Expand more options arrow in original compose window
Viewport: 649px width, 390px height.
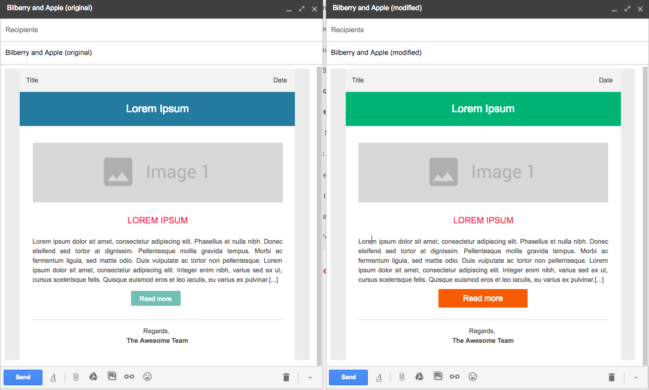click(x=310, y=377)
